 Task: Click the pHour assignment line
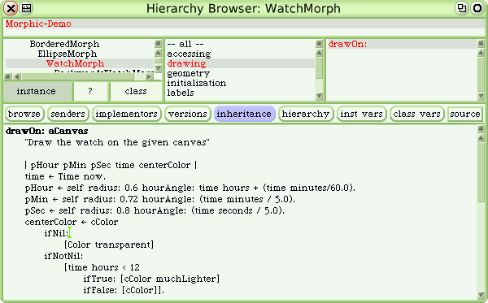(x=190, y=188)
